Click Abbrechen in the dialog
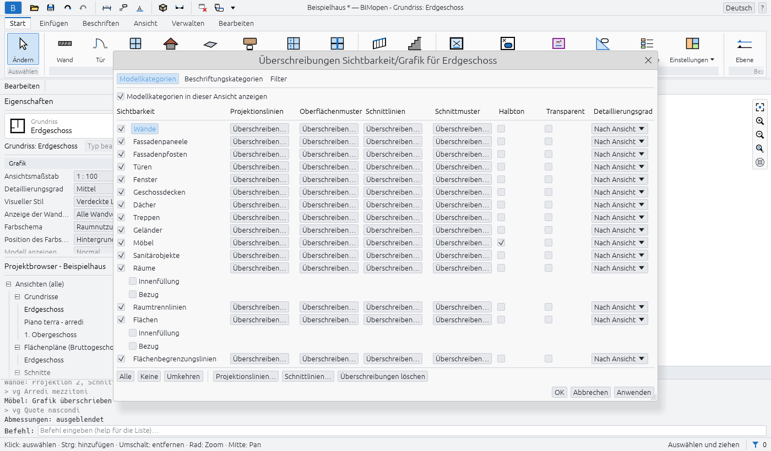The width and height of the screenshot is (771, 451). (x=590, y=392)
